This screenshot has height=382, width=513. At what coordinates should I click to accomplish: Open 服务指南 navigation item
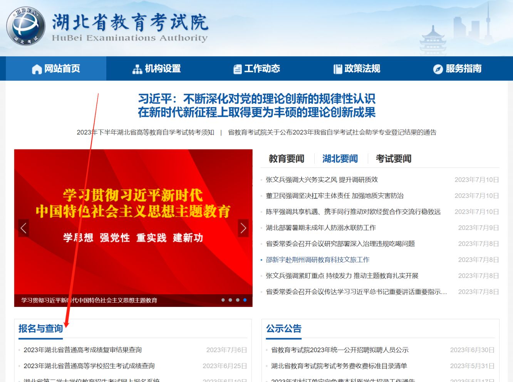[458, 69]
